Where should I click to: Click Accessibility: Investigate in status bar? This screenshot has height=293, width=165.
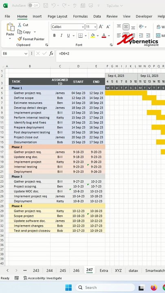pos(42,278)
